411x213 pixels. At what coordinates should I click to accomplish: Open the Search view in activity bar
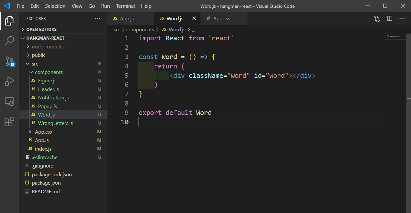click(9, 41)
